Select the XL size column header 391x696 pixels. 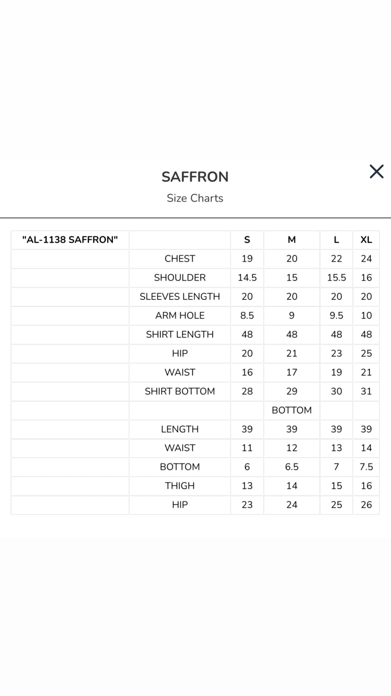click(x=366, y=240)
